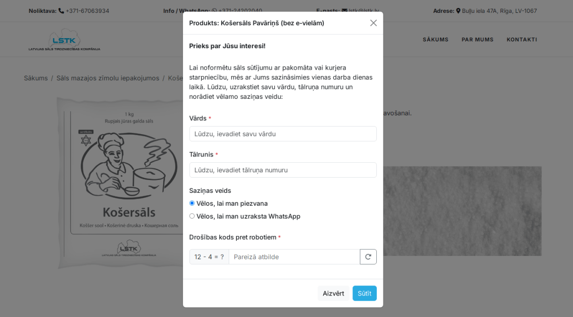
Task: Select "Vēlos, lai man piezvana" option
Action: (192, 203)
